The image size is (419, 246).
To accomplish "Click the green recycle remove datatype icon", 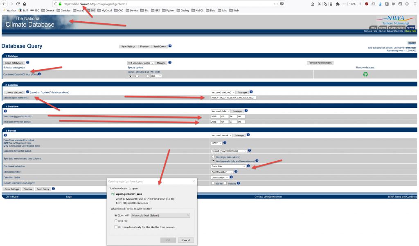I will (x=365, y=74).
